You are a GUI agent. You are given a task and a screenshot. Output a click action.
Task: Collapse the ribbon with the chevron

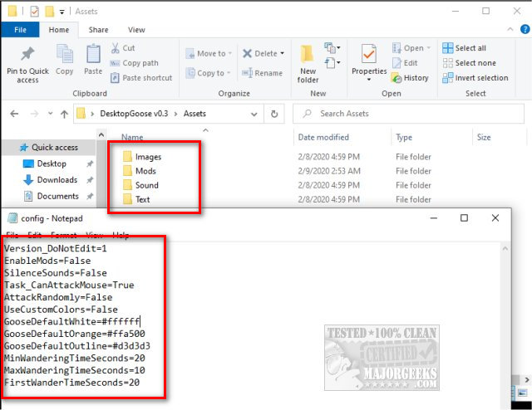tap(510, 30)
